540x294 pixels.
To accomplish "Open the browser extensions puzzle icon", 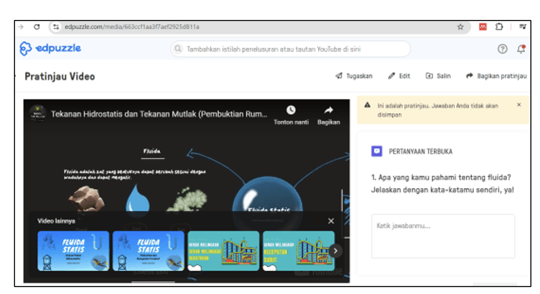I will pos(499,27).
